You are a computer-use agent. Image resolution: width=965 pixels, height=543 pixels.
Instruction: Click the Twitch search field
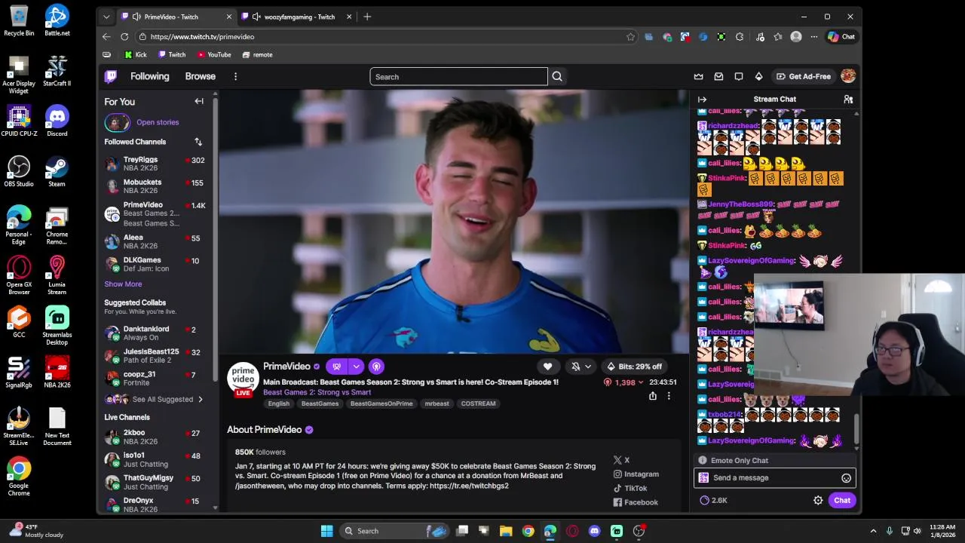(458, 76)
